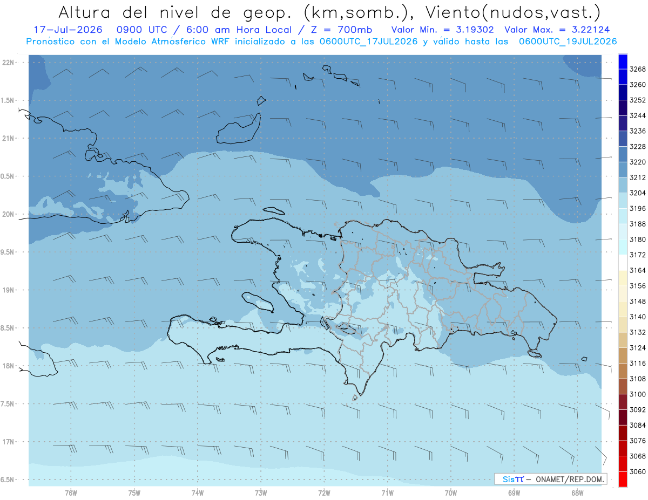
Task: Click the '72W' longitude label
Action: pos(325,493)
